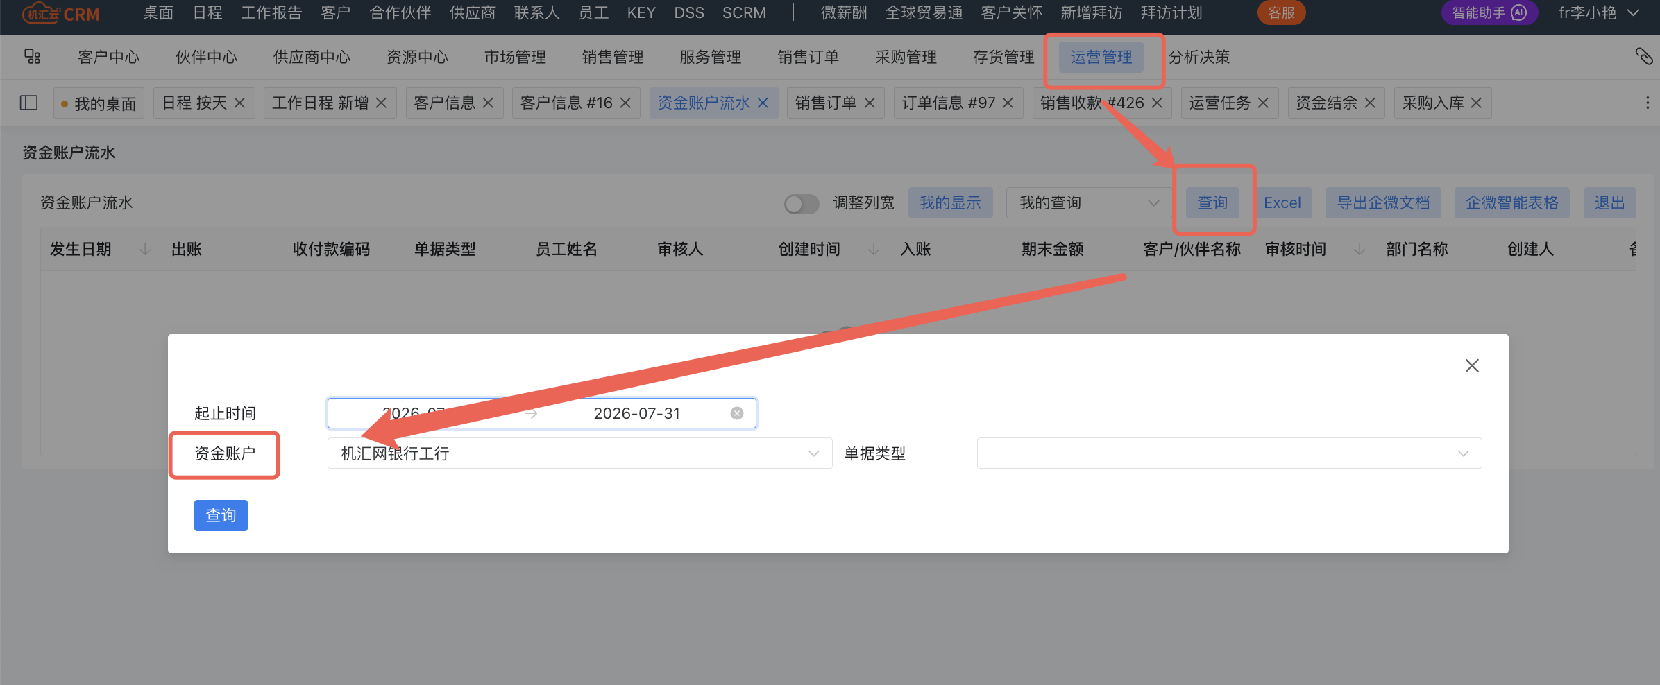Close the query dialog with X
Viewport: 1660px width, 685px height.
[1472, 365]
